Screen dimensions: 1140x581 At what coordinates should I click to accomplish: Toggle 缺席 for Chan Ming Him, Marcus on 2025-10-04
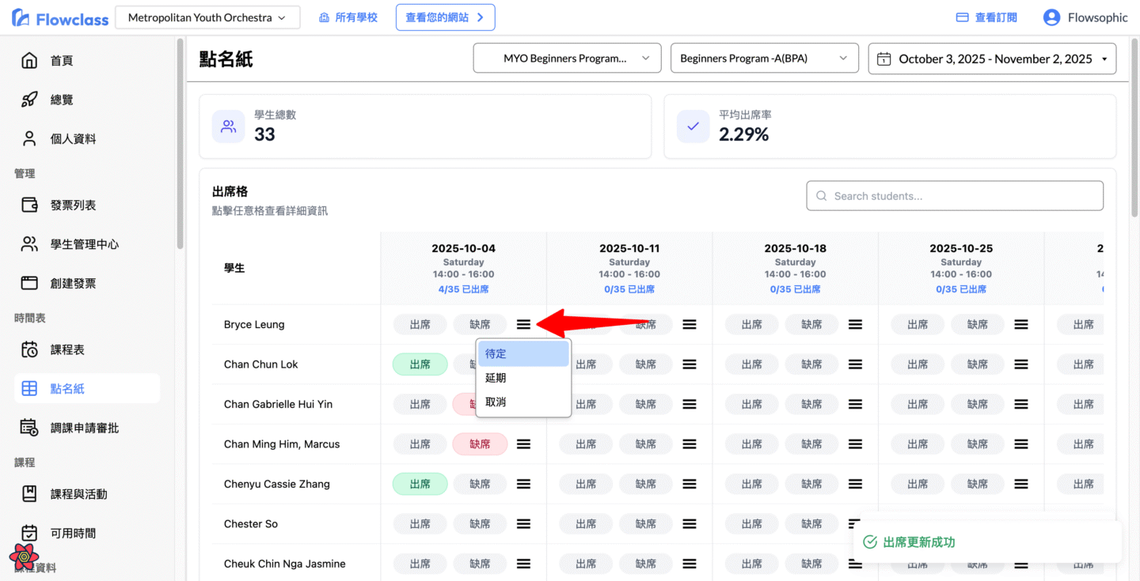(x=480, y=444)
